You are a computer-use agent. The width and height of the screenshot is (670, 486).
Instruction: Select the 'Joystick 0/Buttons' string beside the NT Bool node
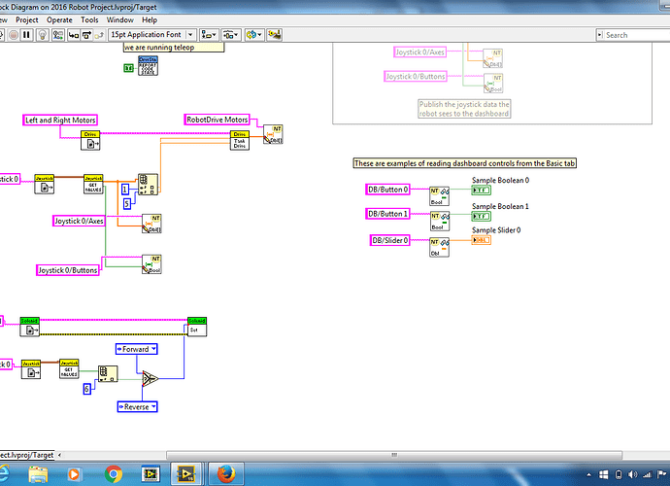[x=68, y=270]
